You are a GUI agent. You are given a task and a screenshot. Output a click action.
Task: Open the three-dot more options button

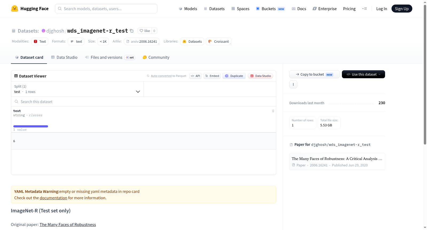293,84
